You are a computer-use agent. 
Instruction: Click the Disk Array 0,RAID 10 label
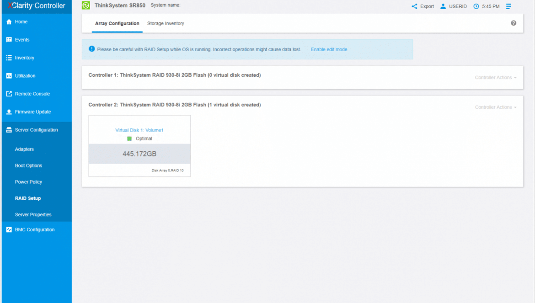click(x=167, y=170)
